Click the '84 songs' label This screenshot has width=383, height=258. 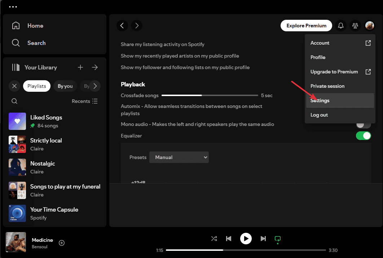[48, 126]
